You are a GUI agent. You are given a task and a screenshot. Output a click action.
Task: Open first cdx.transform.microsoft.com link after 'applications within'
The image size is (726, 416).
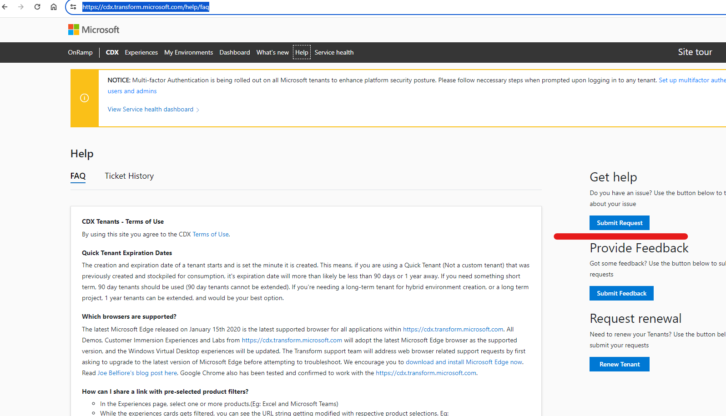453,329
